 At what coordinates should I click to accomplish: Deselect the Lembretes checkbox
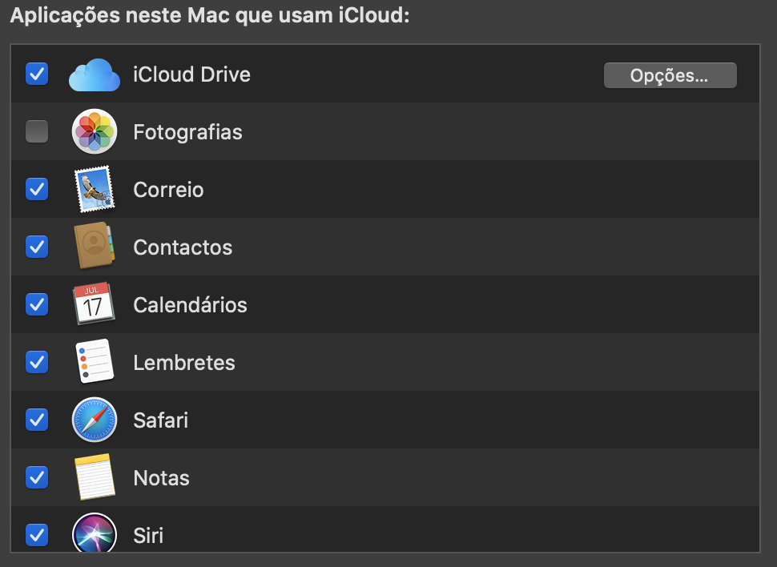[37, 362]
